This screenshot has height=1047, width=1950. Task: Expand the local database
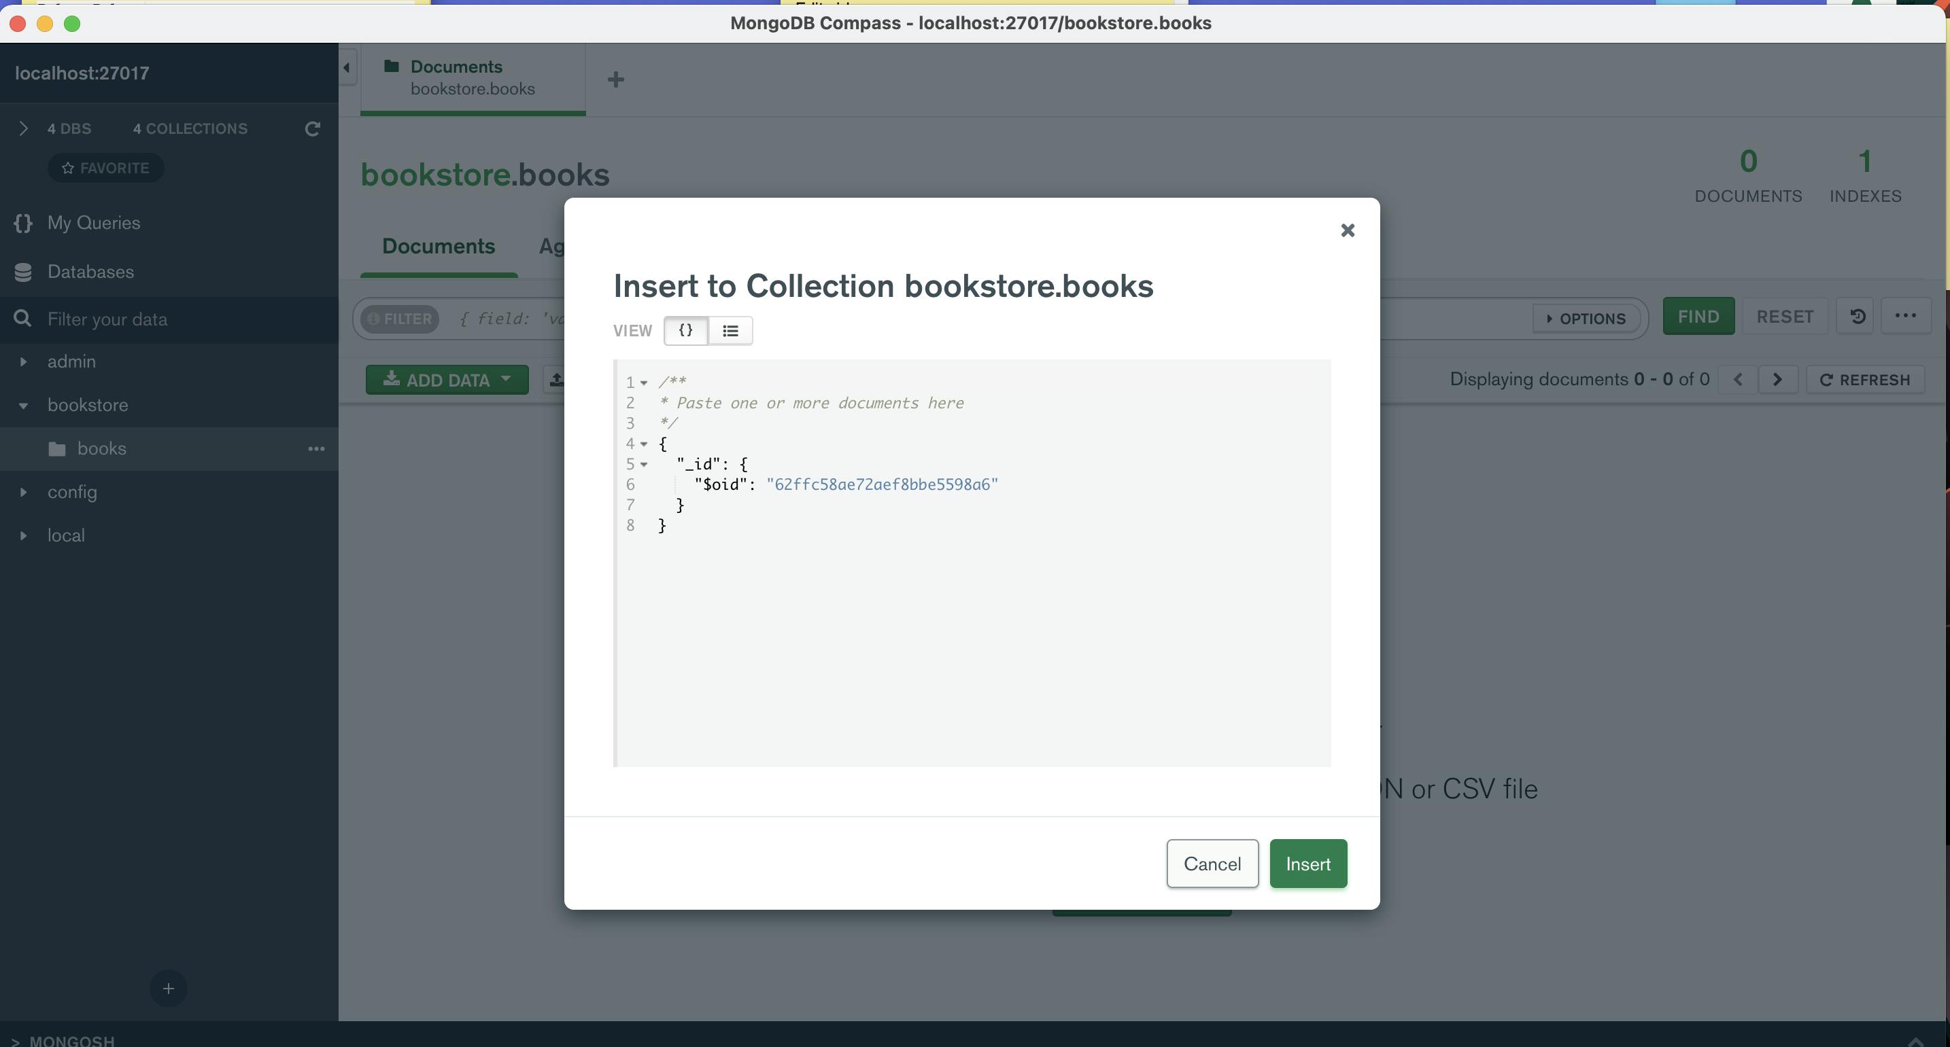(x=22, y=535)
